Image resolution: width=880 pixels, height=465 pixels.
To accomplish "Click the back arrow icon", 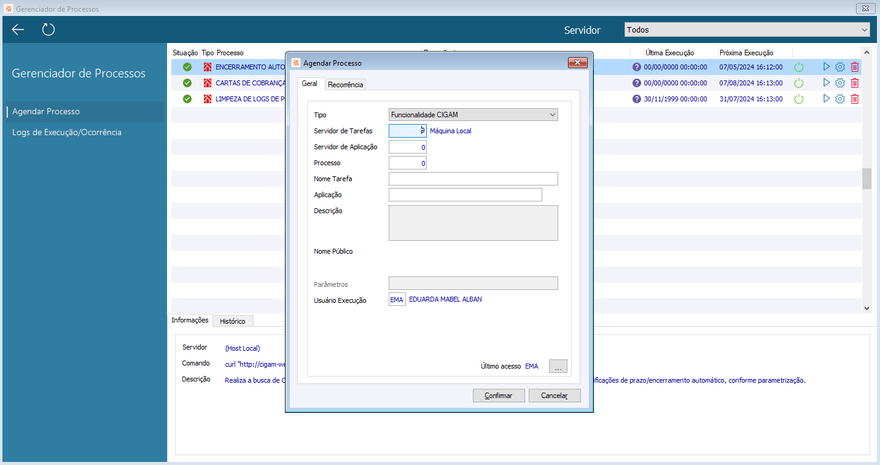I will 18,29.
